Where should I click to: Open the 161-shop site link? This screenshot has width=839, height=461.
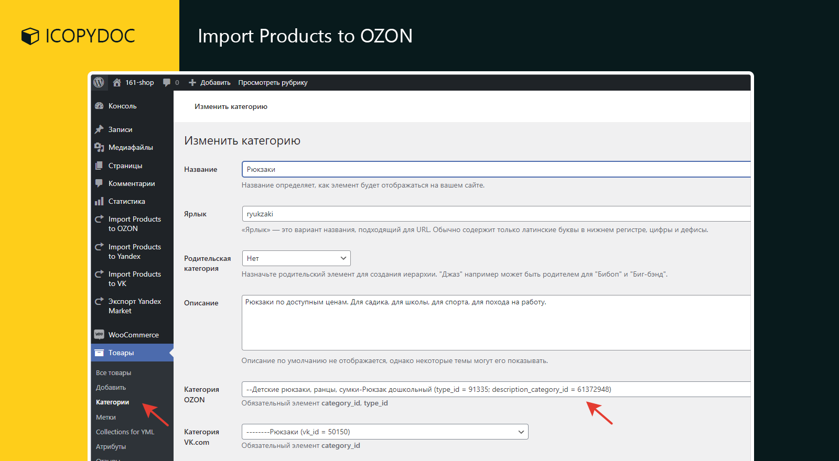[x=139, y=82]
